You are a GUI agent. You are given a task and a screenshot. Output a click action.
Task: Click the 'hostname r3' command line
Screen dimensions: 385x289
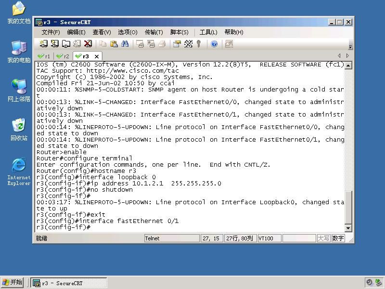pos(86,171)
